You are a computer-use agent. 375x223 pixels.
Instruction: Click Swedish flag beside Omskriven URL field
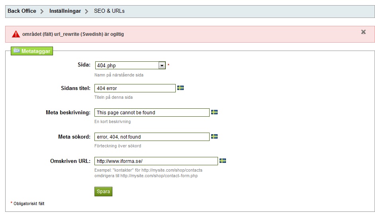(223, 160)
